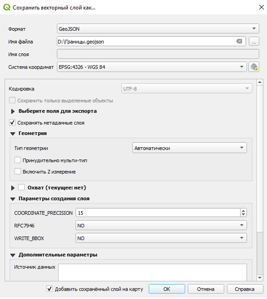Collapse the 'Геометрия' section
This screenshot has height=299, width=267.
[x=12, y=134]
